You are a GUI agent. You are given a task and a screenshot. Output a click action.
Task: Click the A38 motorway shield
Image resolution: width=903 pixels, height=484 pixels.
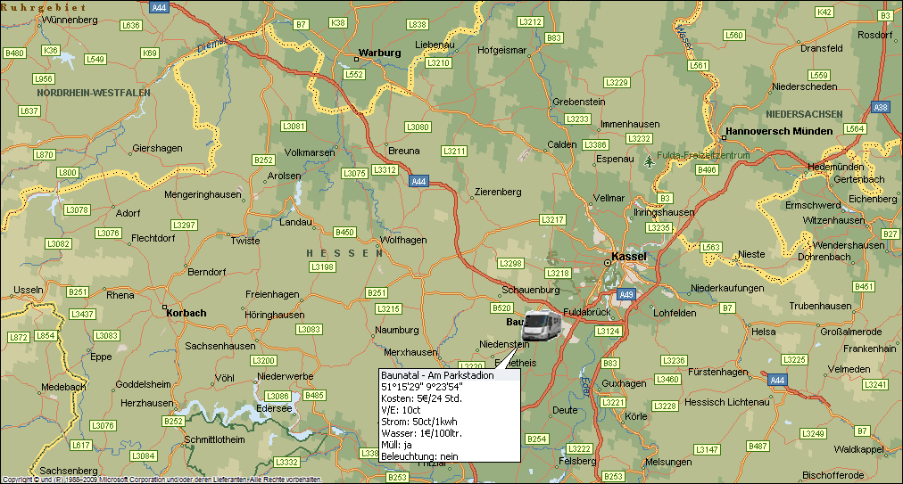(881, 107)
